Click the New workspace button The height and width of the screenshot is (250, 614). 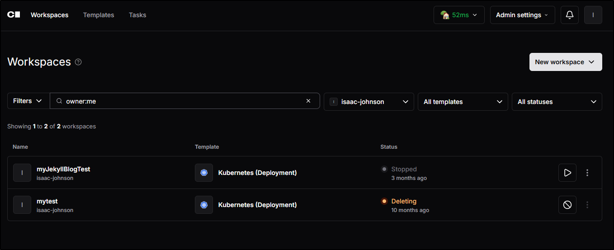(x=565, y=62)
